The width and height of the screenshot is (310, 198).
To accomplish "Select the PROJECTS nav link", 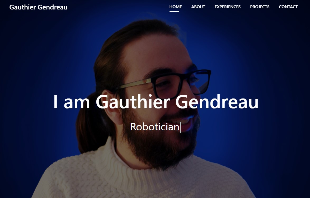I will [x=260, y=7].
